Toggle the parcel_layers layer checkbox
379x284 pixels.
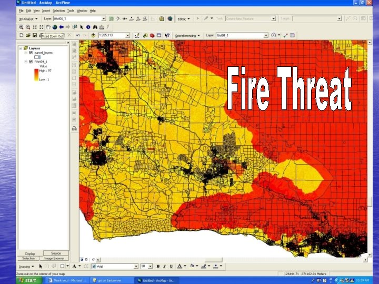point(31,53)
